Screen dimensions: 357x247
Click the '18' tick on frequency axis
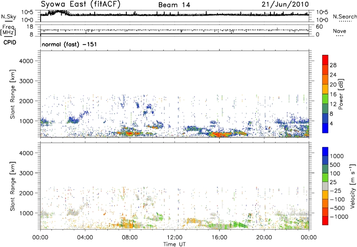(x=30, y=27)
